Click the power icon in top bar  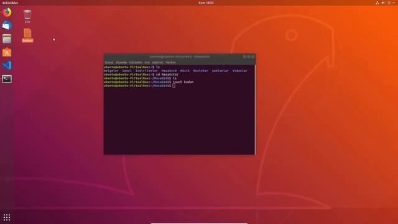click(x=389, y=2)
